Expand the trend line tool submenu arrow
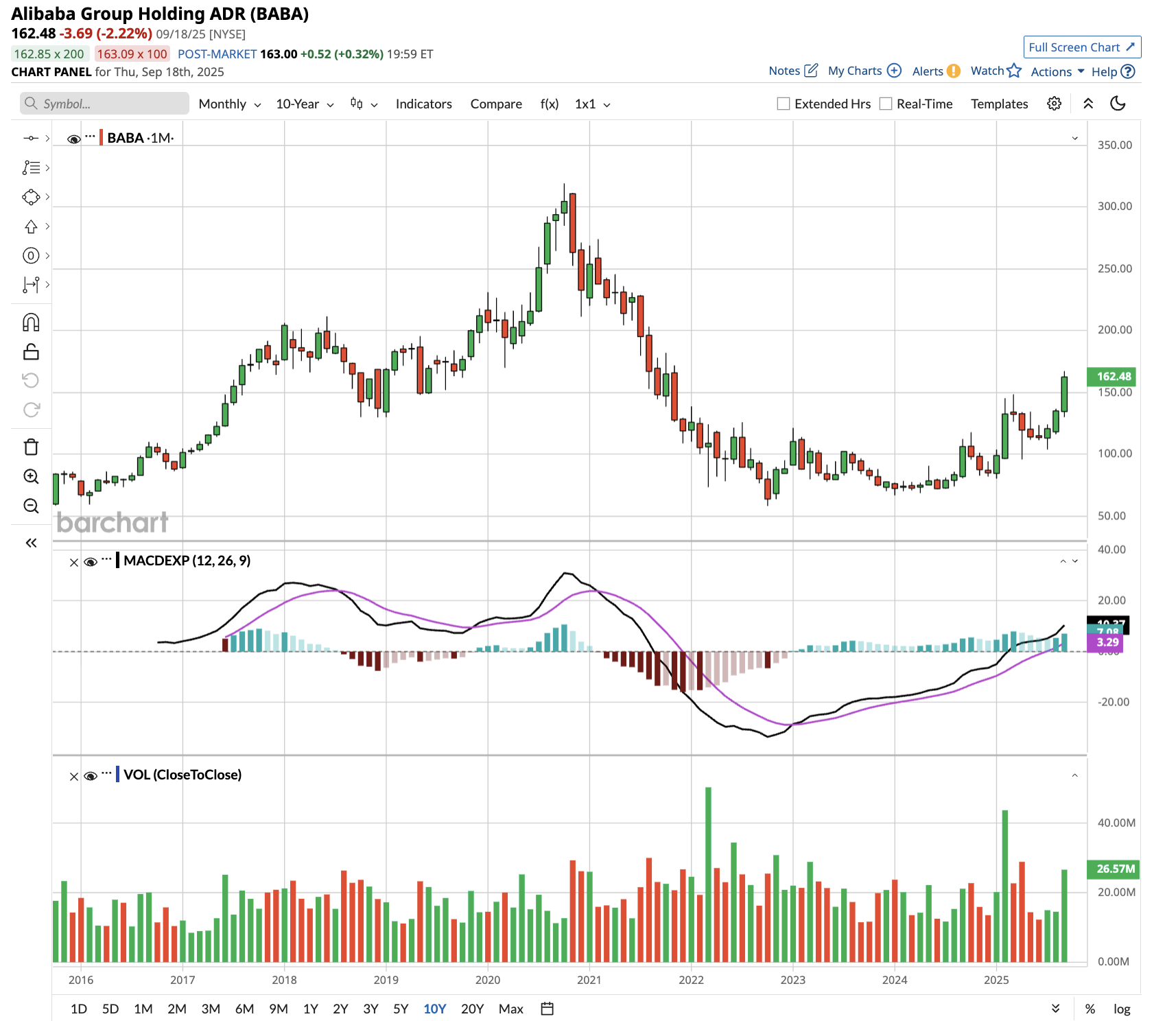The width and height of the screenshot is (1165, 1021). 47,139
